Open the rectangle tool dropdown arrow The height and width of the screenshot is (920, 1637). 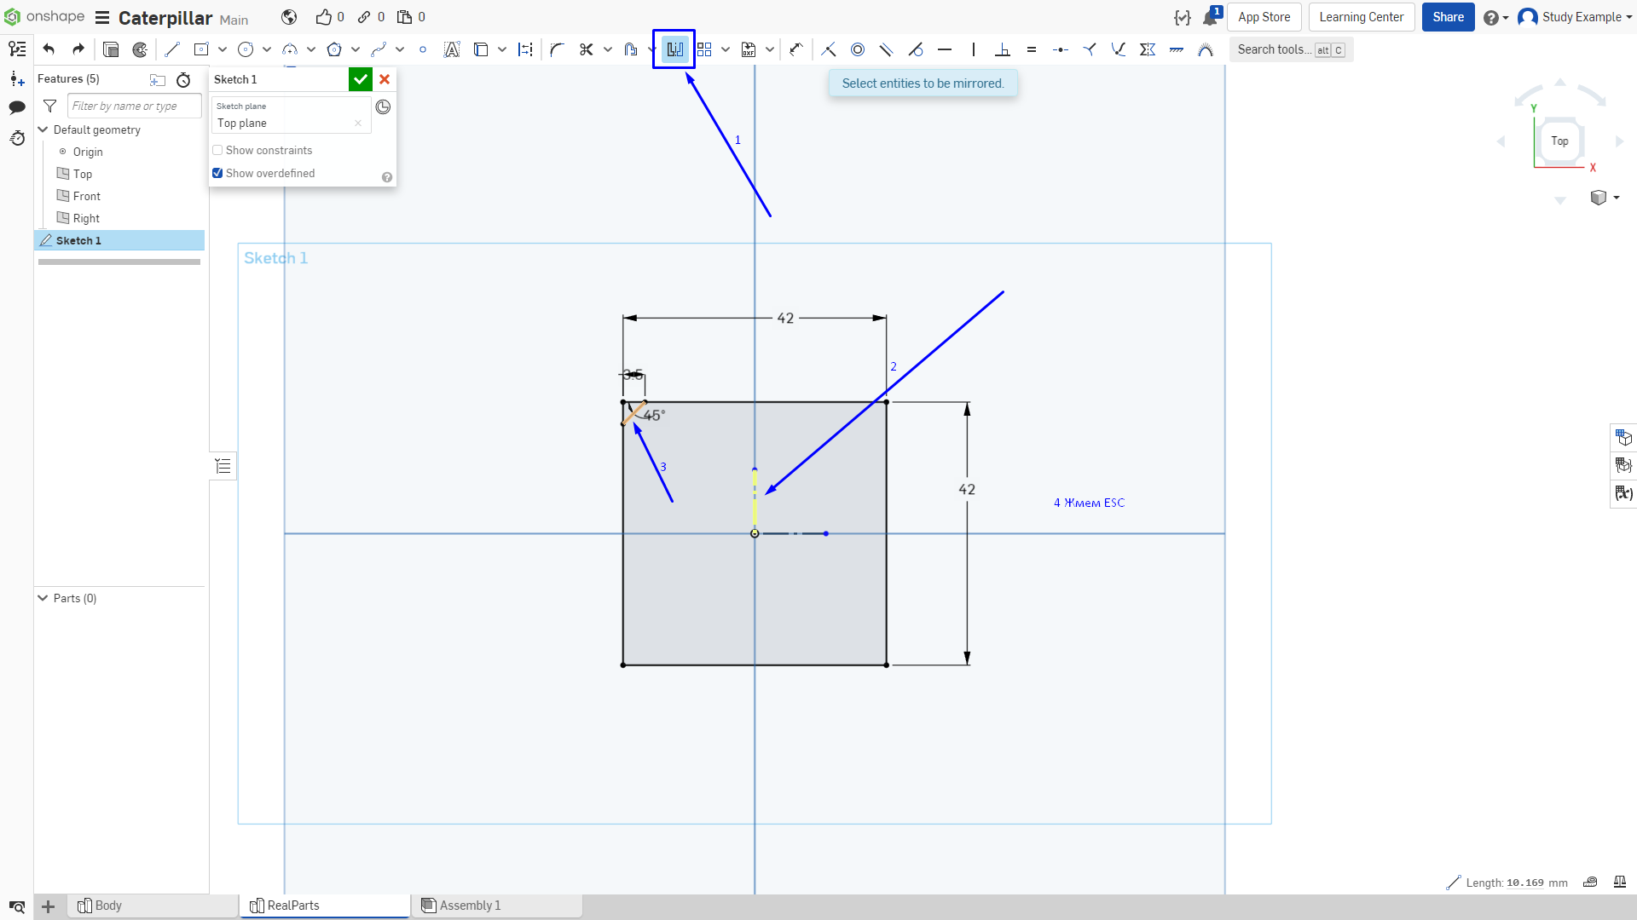[x=223, y=49]
